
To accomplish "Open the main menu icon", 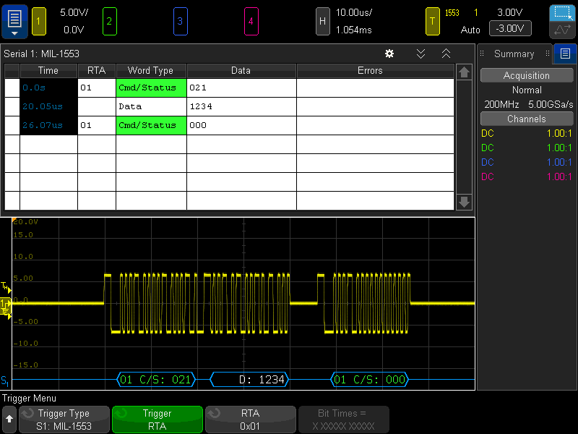I will [x=14, y=21].
